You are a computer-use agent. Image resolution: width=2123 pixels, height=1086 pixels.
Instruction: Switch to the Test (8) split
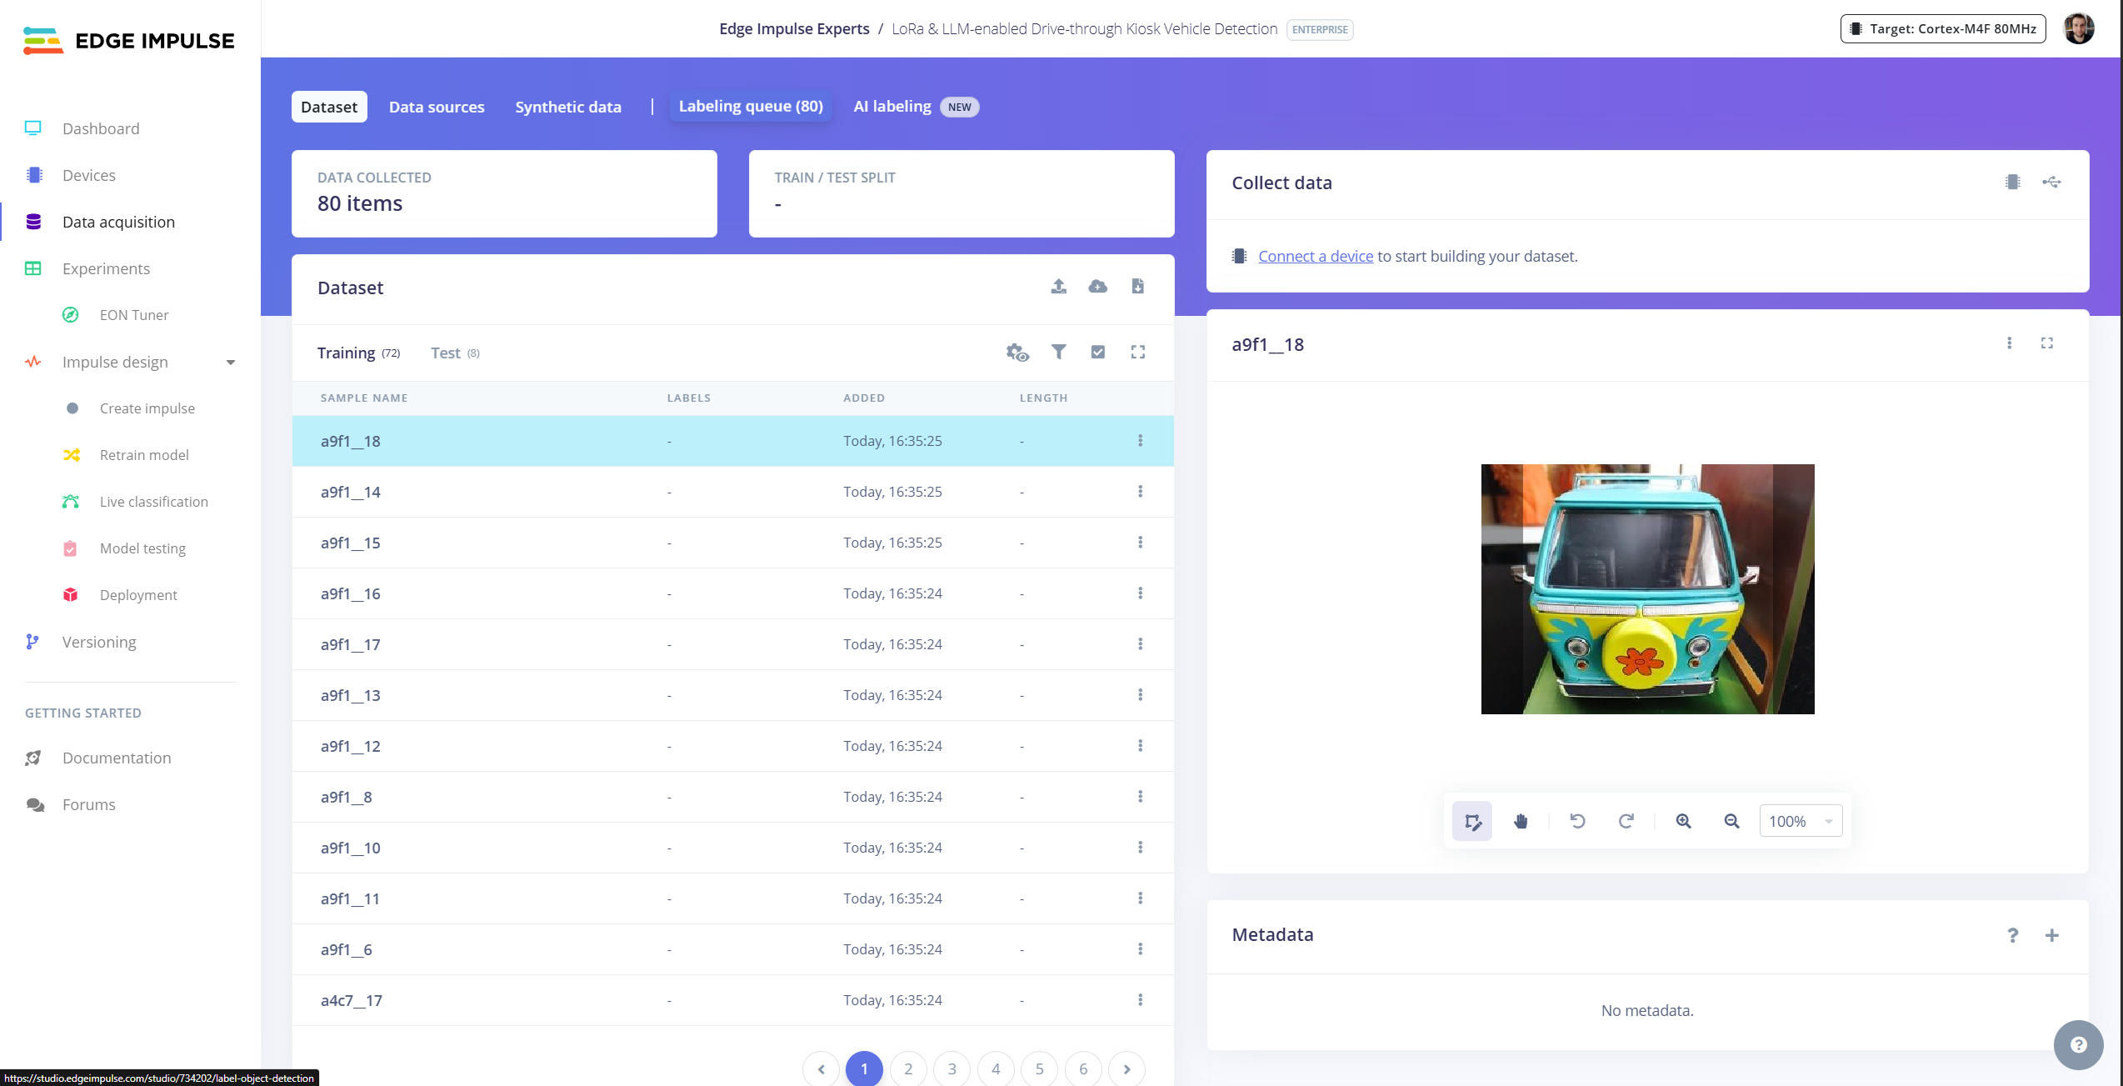pos(455,353)
